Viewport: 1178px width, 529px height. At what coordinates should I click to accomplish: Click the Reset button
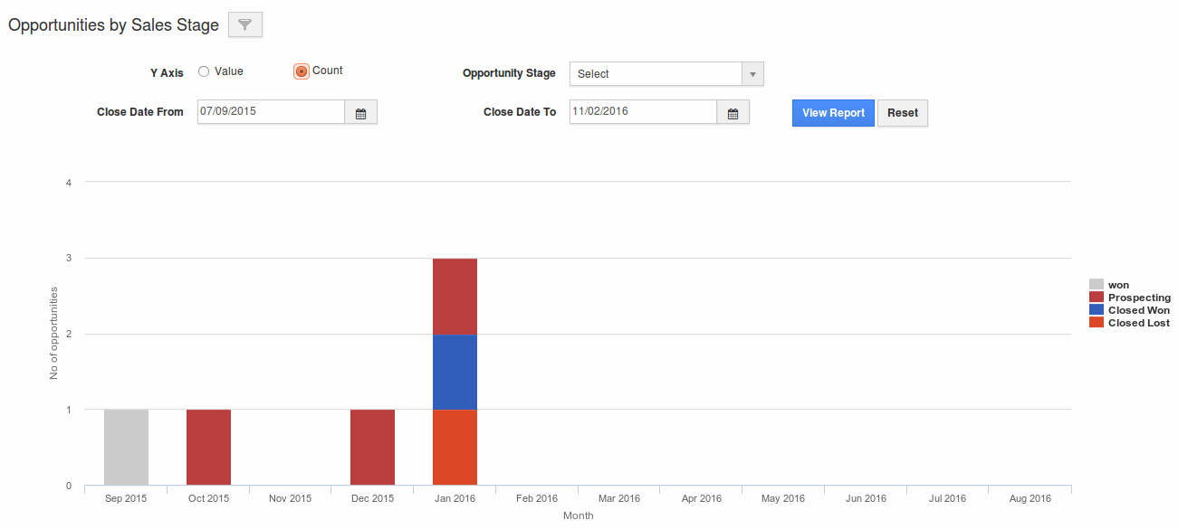point(902,113)
